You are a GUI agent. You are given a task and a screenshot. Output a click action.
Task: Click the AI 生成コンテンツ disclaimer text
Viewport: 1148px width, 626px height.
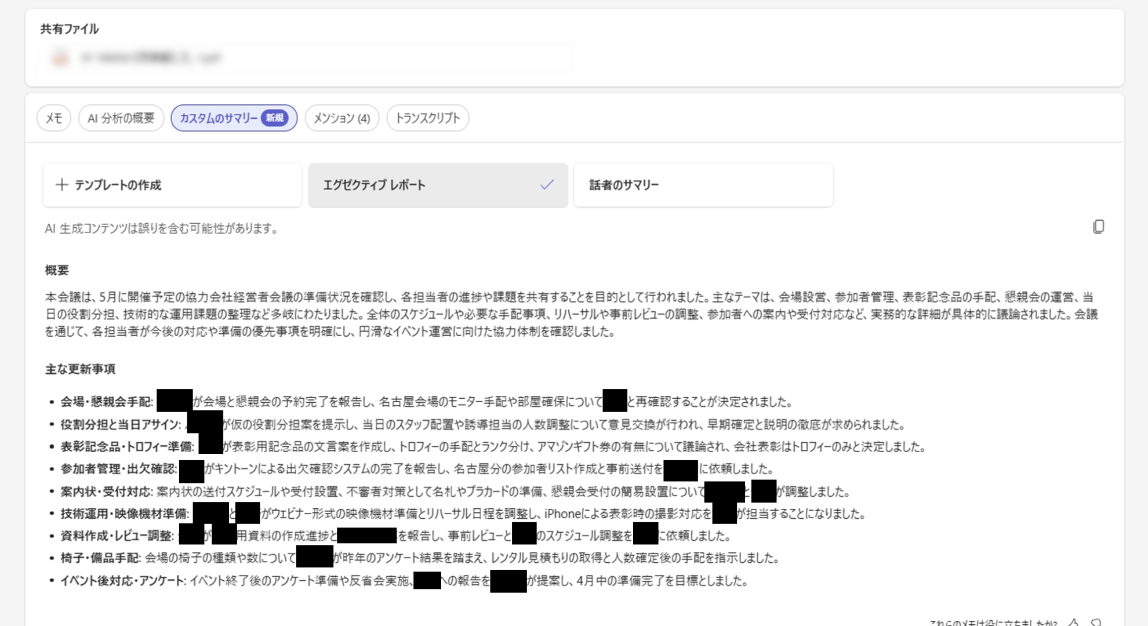pyautogui.click(x=161, y=228)
